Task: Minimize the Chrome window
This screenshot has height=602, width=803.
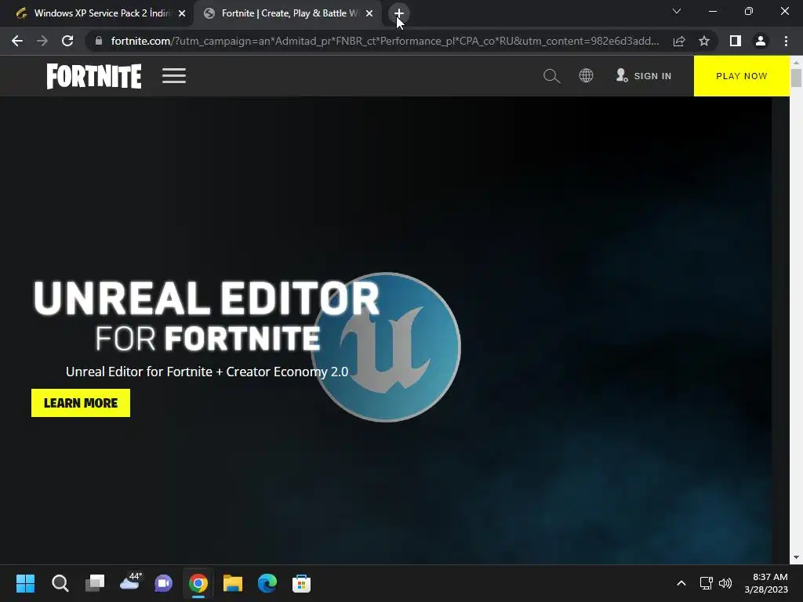Action: coord(712,11)
